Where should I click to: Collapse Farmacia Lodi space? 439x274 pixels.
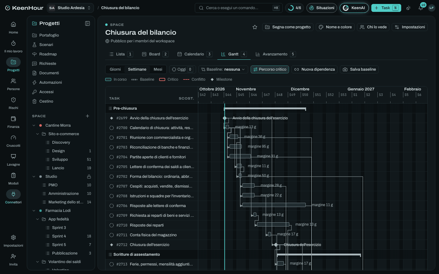[34, 211]
